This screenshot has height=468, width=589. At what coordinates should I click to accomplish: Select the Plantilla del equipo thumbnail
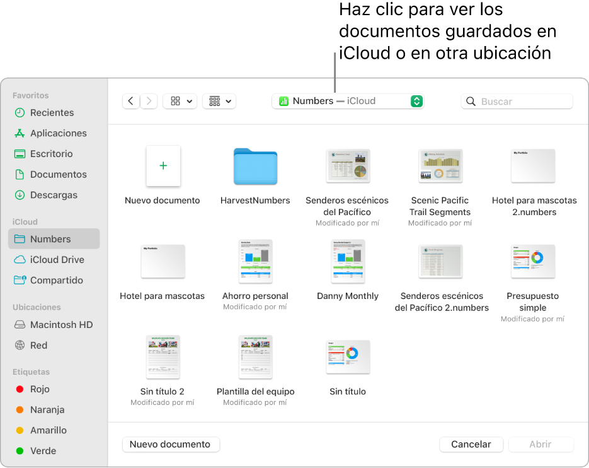255,357
